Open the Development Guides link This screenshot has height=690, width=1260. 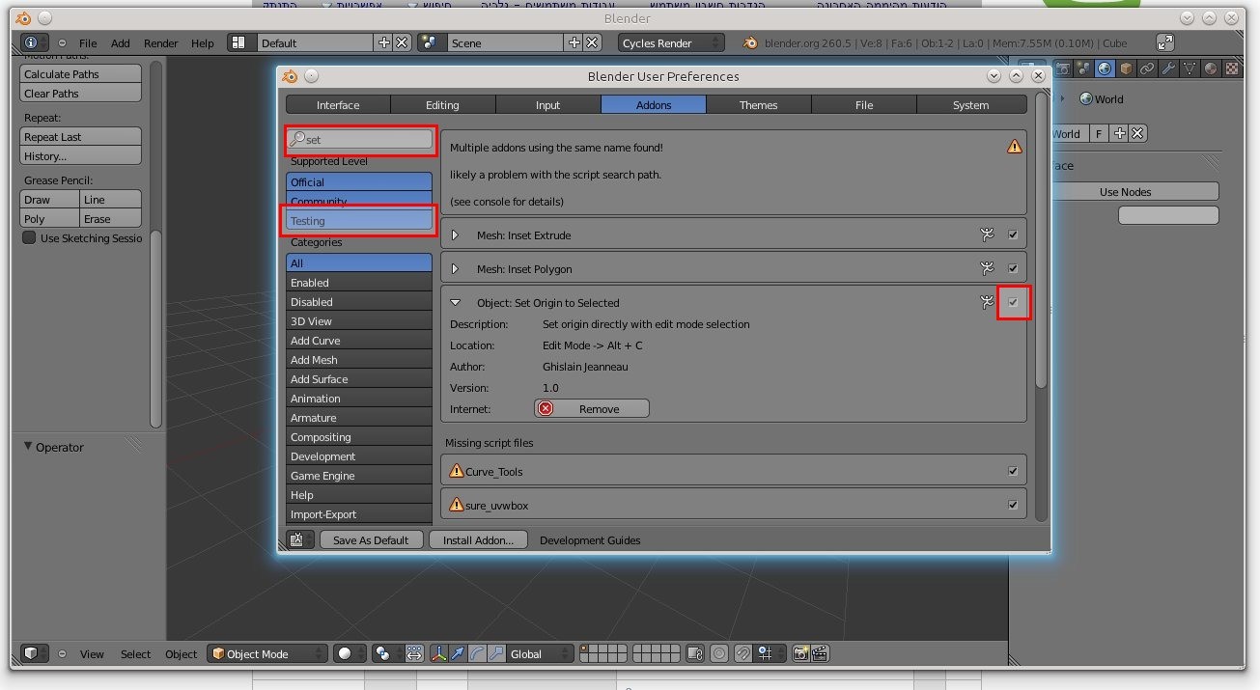pyautogui.click(x=590, y=540)
